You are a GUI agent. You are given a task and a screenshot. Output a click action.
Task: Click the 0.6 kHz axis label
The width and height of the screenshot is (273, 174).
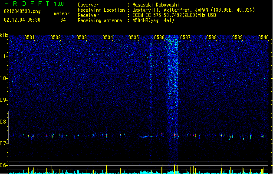pyautogui.click(x=4, y=165)
